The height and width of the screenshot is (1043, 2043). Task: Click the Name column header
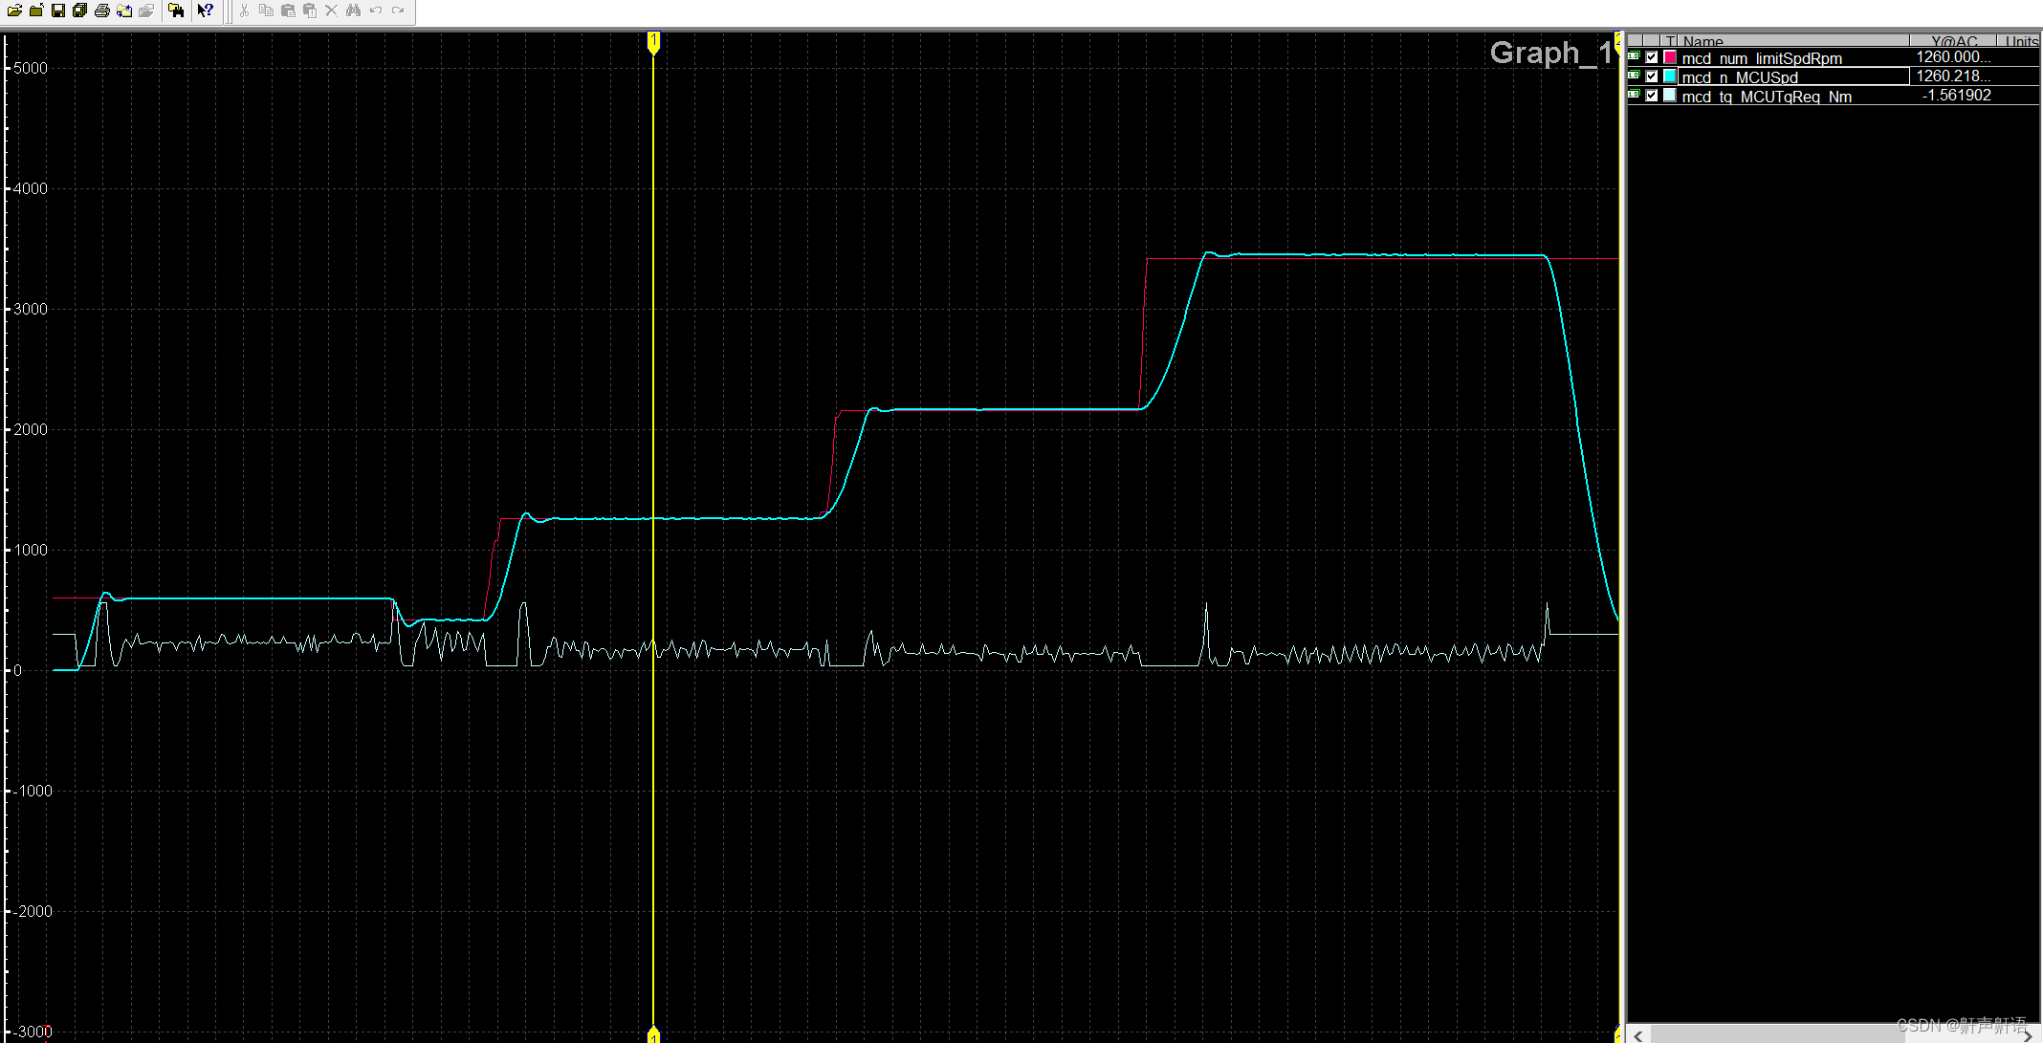click(x=1793, y=41)
